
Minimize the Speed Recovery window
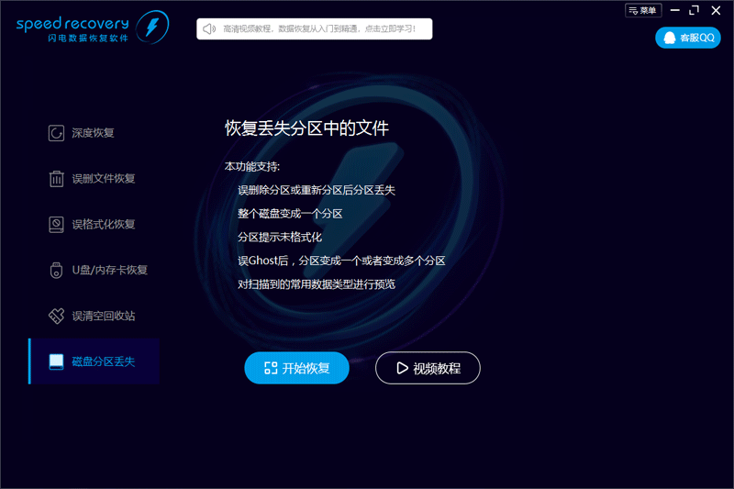click(x=673, y=10)
